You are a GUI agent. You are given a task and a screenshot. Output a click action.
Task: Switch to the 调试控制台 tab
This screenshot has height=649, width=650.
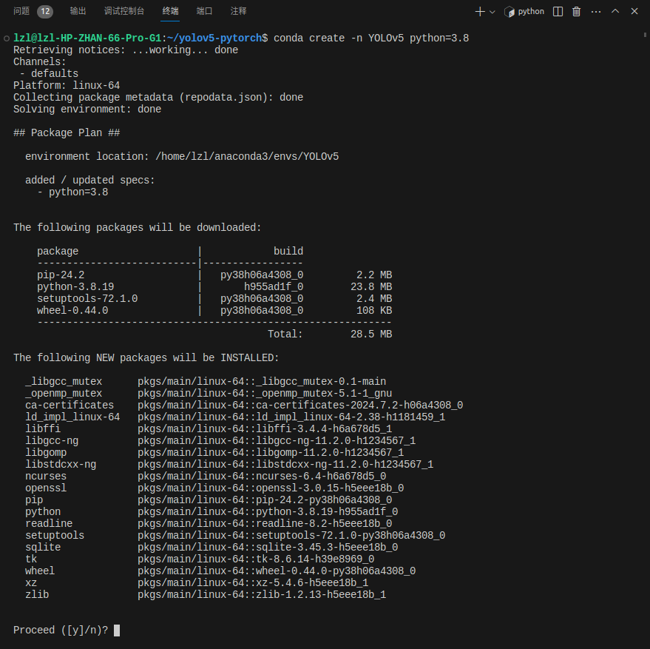[x=124, y=12]
